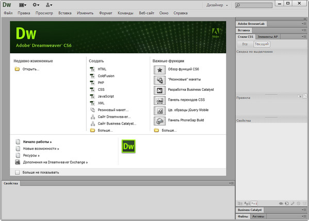Open Business Catalyst panel options menu
The height and width of the screenshot is (221, 309).
pyautogui.click(x=304, y=210)
